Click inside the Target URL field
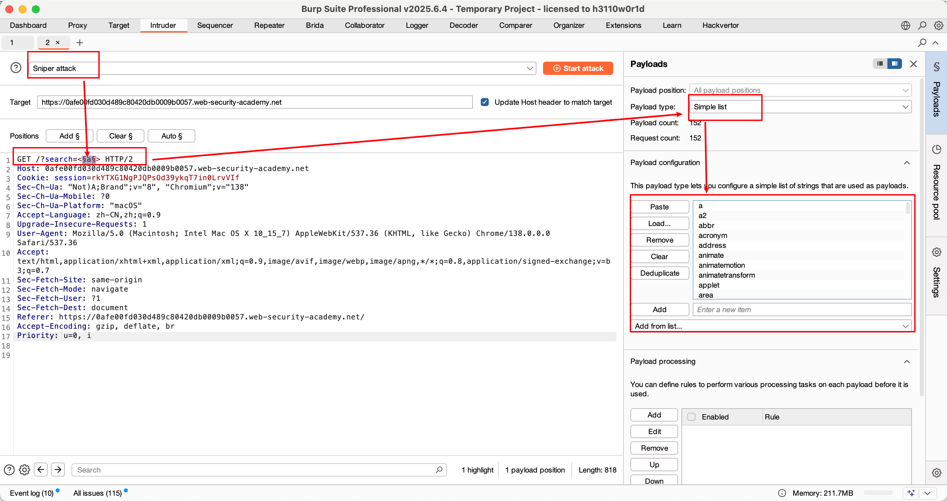Viewport: 947px width, 501px height. pyautogui.click(x=255, y=102)
